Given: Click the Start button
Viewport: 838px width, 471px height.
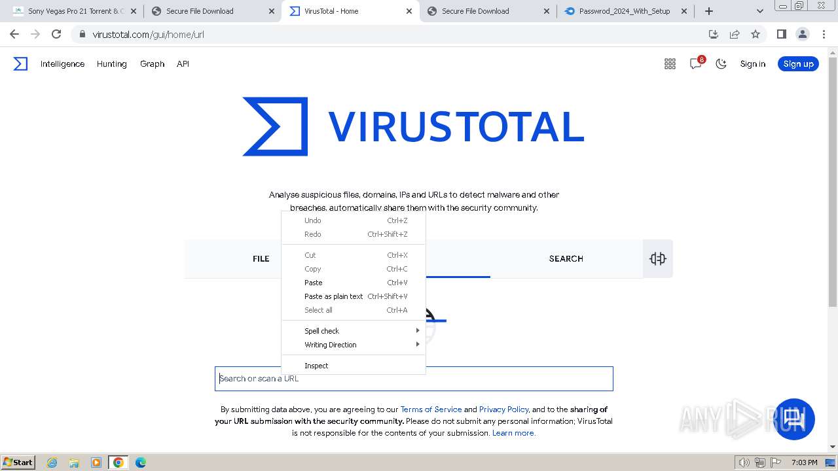Looking at the screenshot, I should 18,462.
